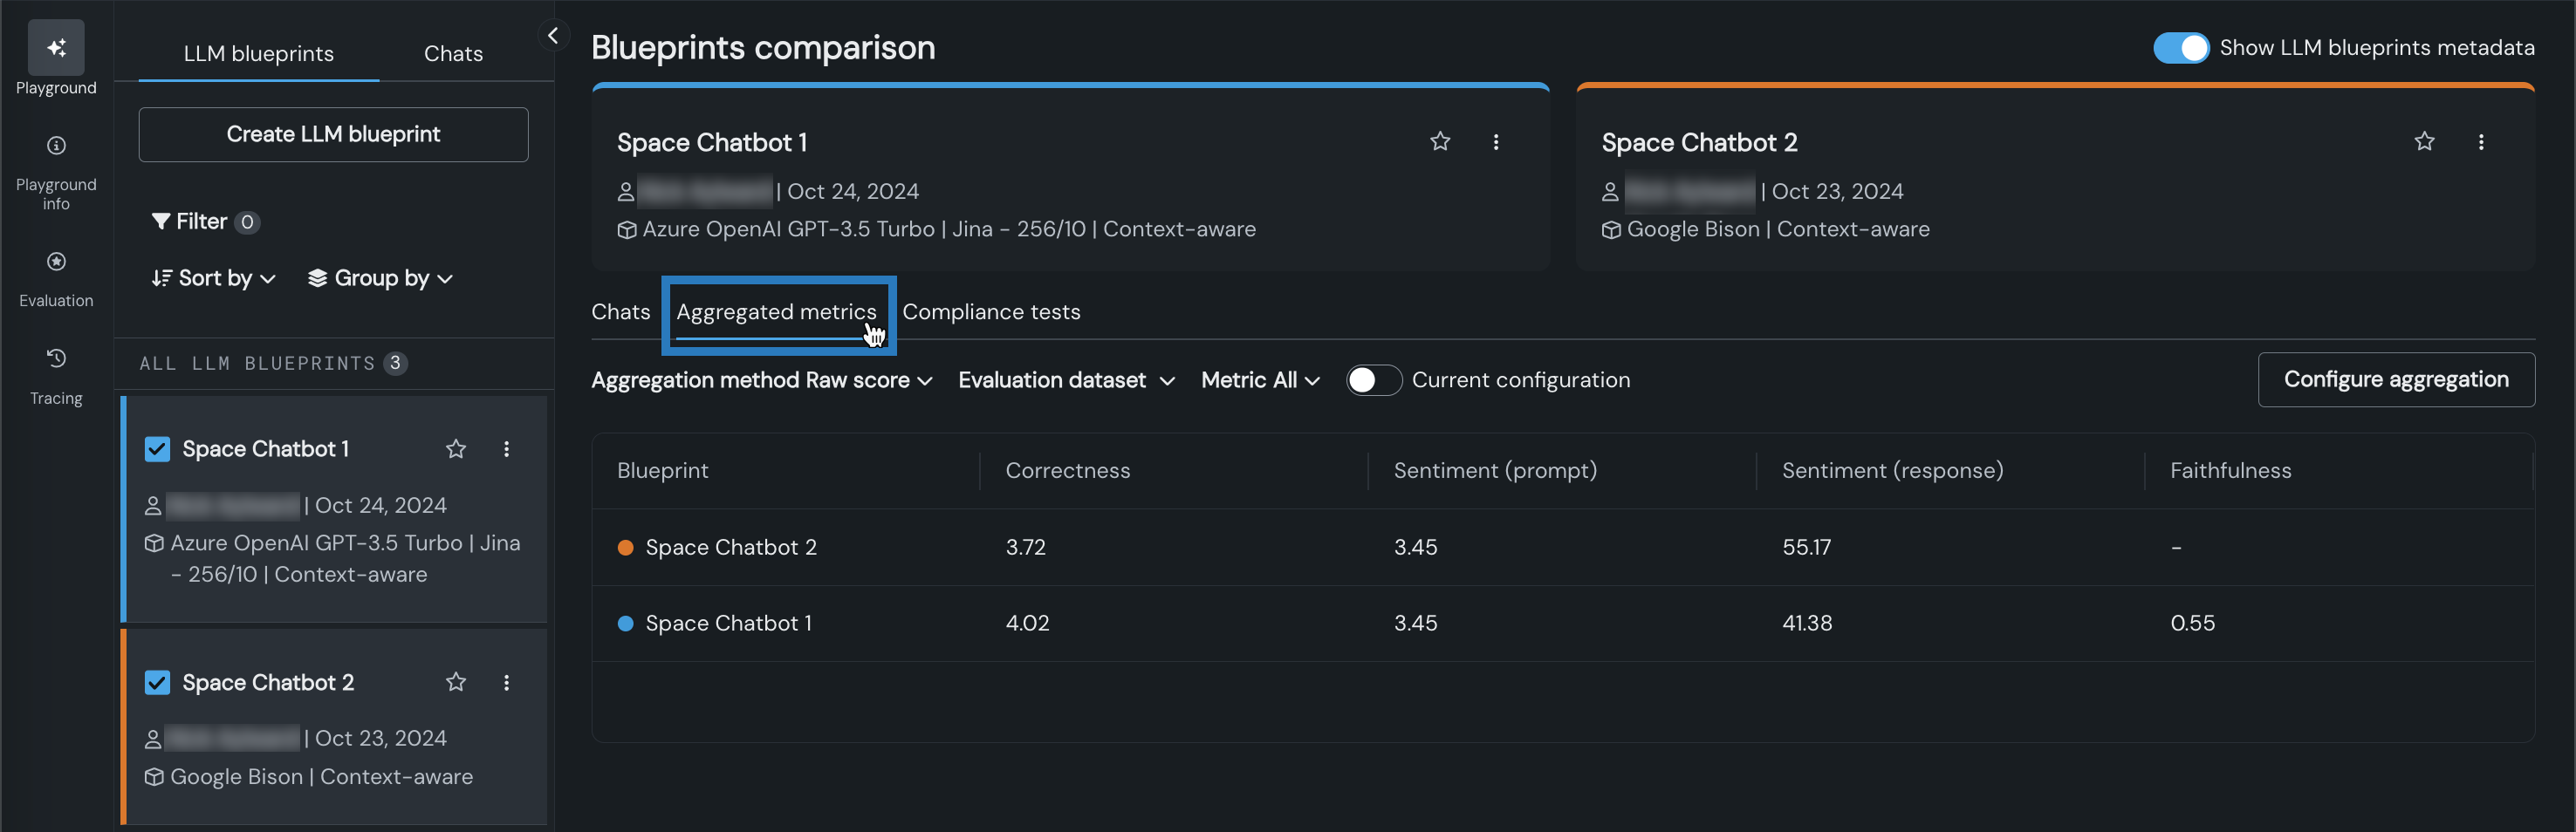Viewport: 2576px width, 832px height.
Task: Turn off Show LLM blueprints metadata
Action: [x=2180, y=48]
